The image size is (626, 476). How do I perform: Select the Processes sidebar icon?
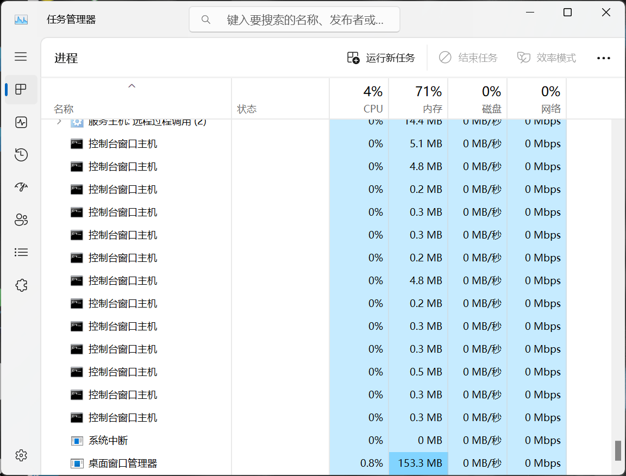21,89
